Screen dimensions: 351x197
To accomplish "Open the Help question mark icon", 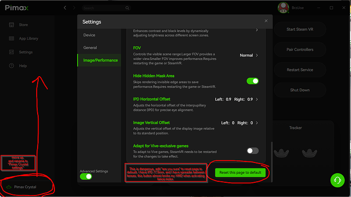I will 11,65.
